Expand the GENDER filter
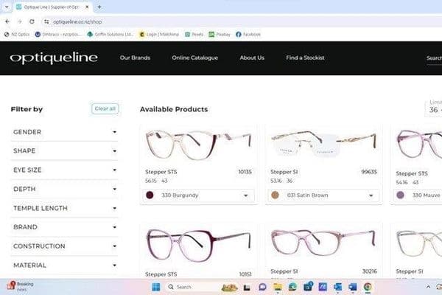 [64, 132]
